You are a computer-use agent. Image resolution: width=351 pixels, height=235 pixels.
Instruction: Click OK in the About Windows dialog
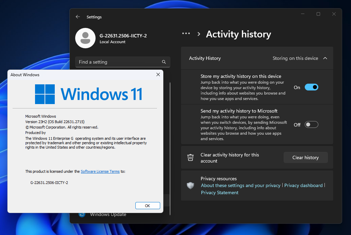148,206
